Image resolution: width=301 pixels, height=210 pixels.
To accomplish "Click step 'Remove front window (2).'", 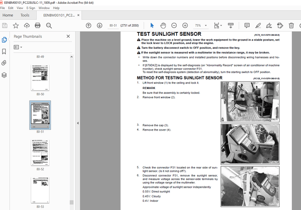I will tap(159, 97).
